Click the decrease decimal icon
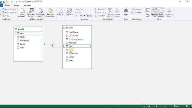Image resolution: width=192 pixels, height=108 pixels. point(91,16)
